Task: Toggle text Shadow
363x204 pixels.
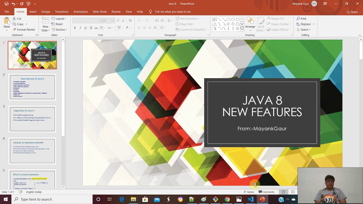Action: (91, 28)
